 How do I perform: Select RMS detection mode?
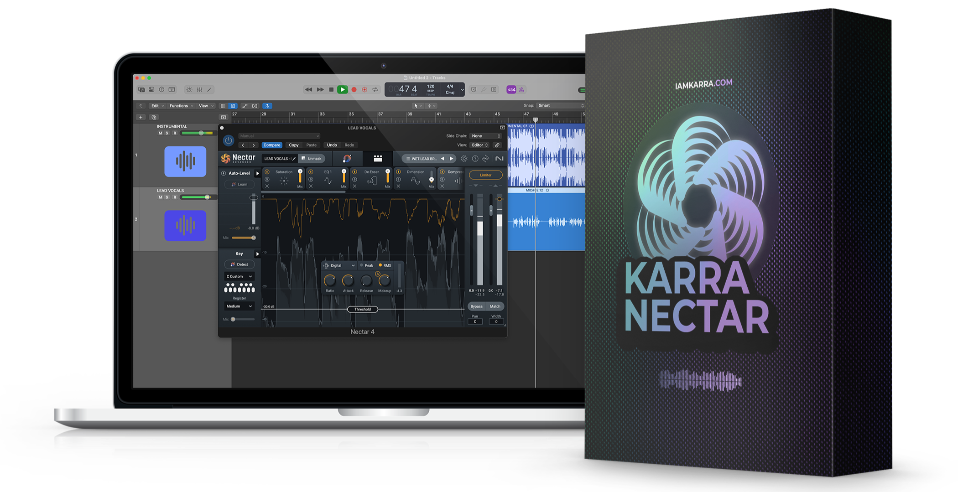pos(385,265)
